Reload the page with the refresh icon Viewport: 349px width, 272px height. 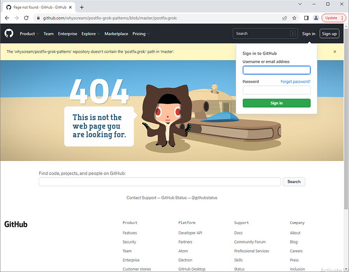[x=26, y=18]
